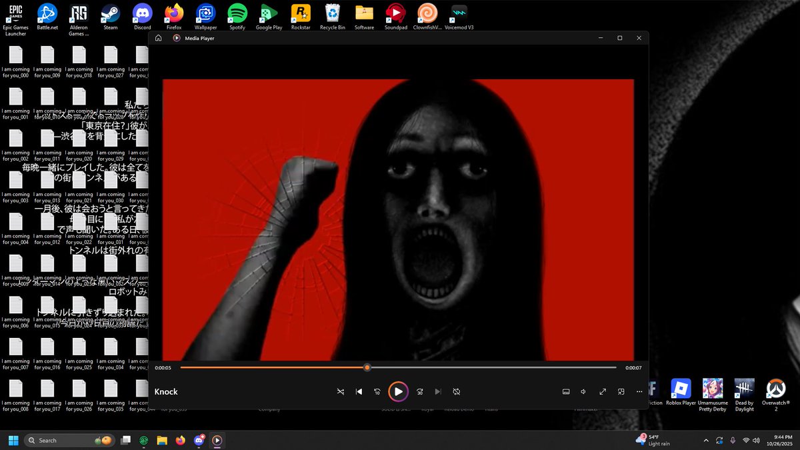Select the Alderon Games desktop shortcut
The height and width of the screenshot is (450, 800).
tap(79, 21)
